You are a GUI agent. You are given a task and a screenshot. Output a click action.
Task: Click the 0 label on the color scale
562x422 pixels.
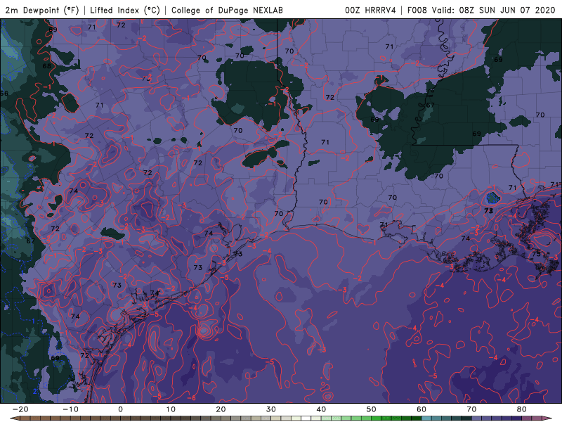[120, 409]
